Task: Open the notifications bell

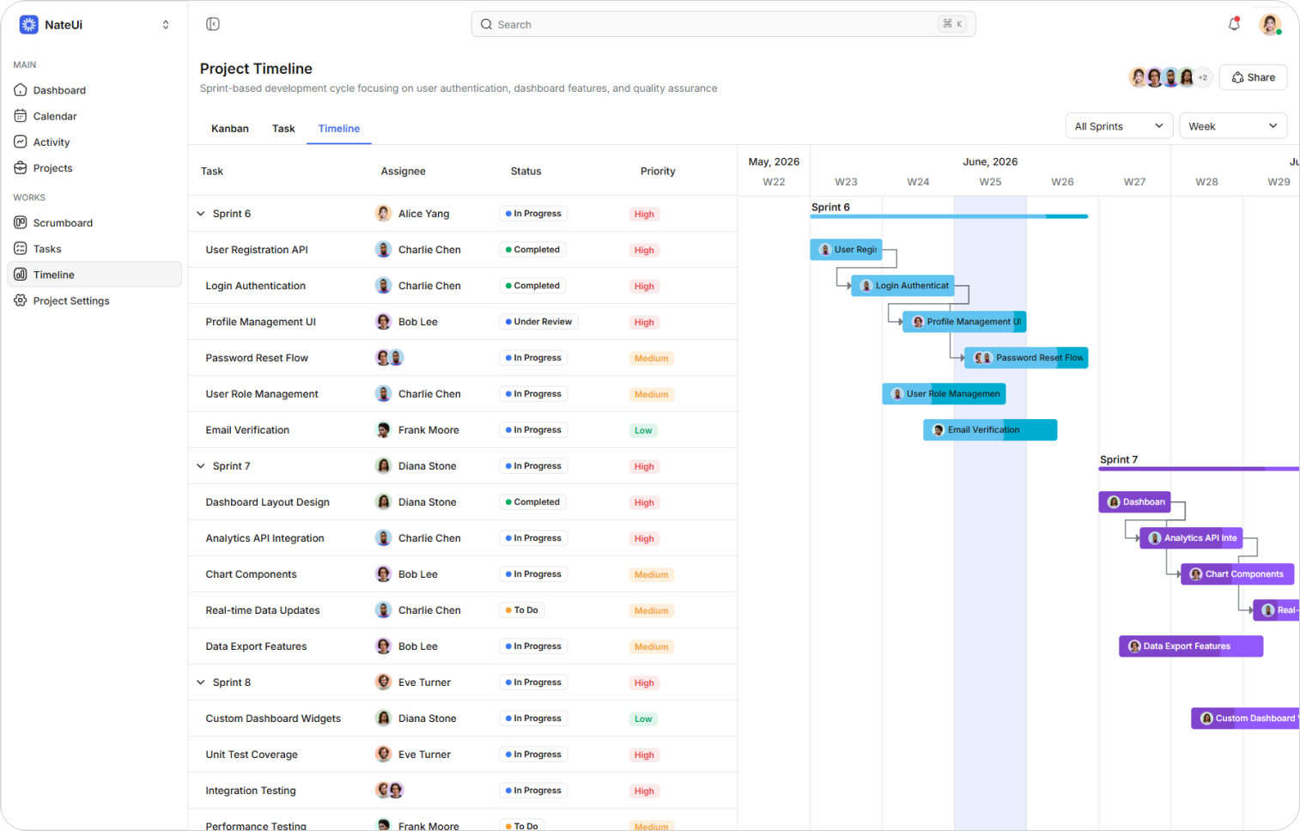Action: coord(1234,24)
